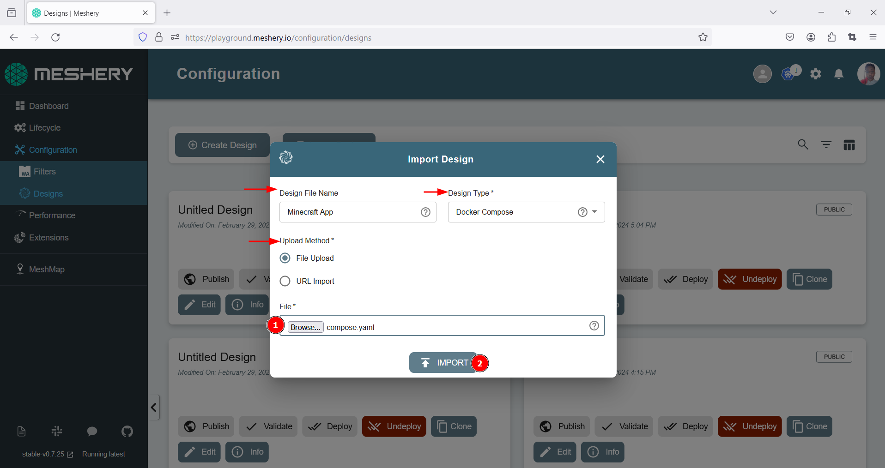Click the notifications bell icon
Screen dimensions: 885x468
[839, 74]
